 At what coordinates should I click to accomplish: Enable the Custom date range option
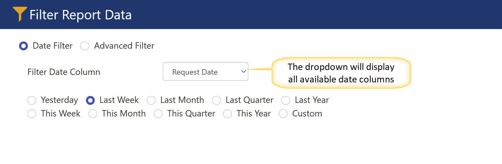tap(283, 114)
